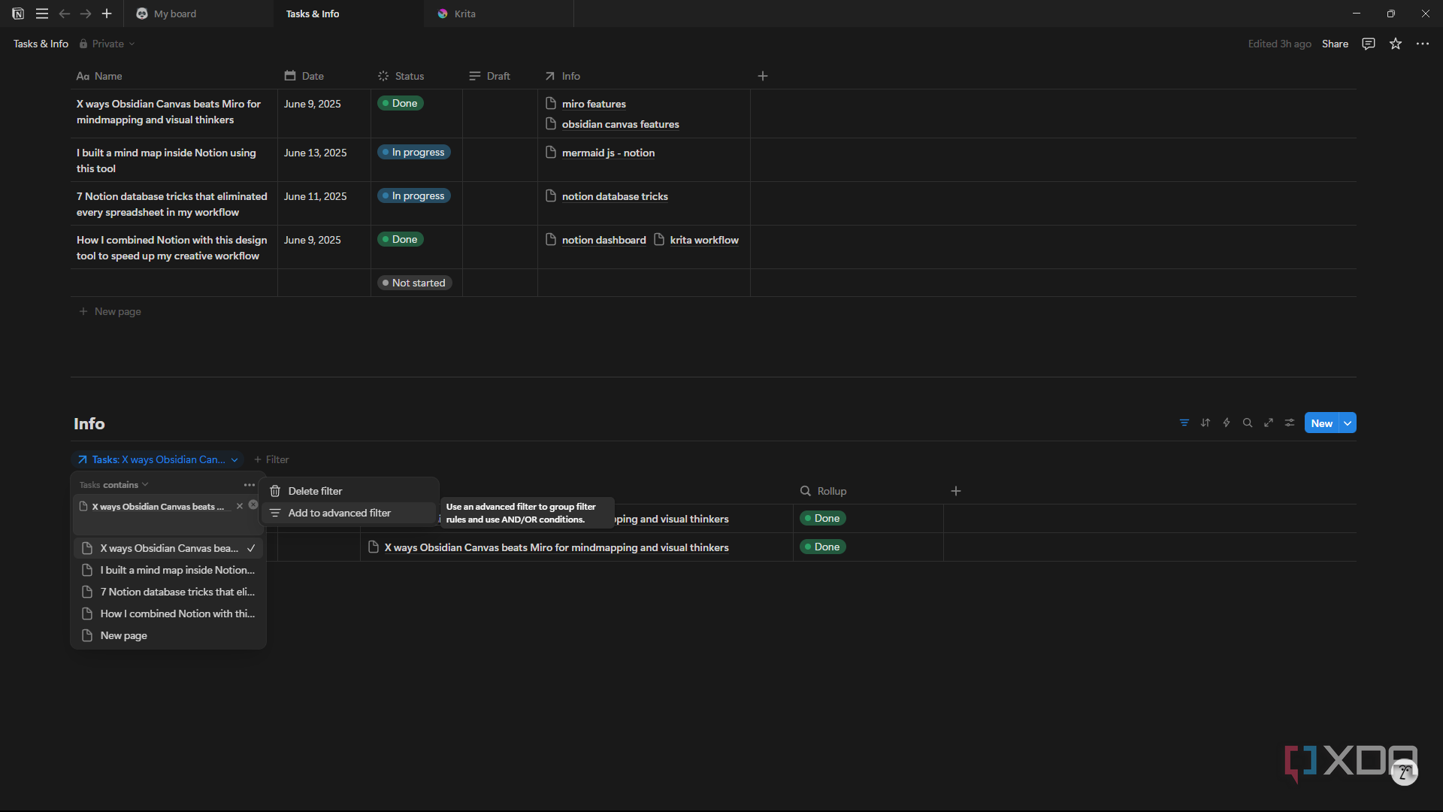Open the Tasks filter chip dropdown
The width and height of the screenshot is (1443, 812).
pos(158,459)
